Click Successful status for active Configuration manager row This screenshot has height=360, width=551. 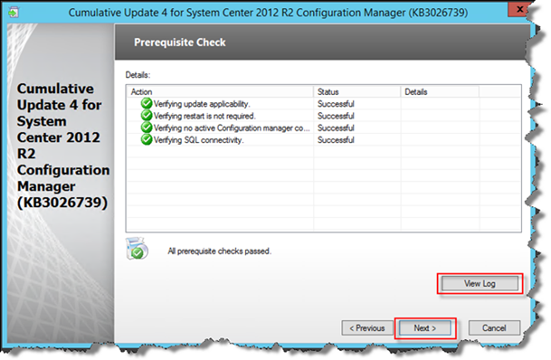coord(336,128)
